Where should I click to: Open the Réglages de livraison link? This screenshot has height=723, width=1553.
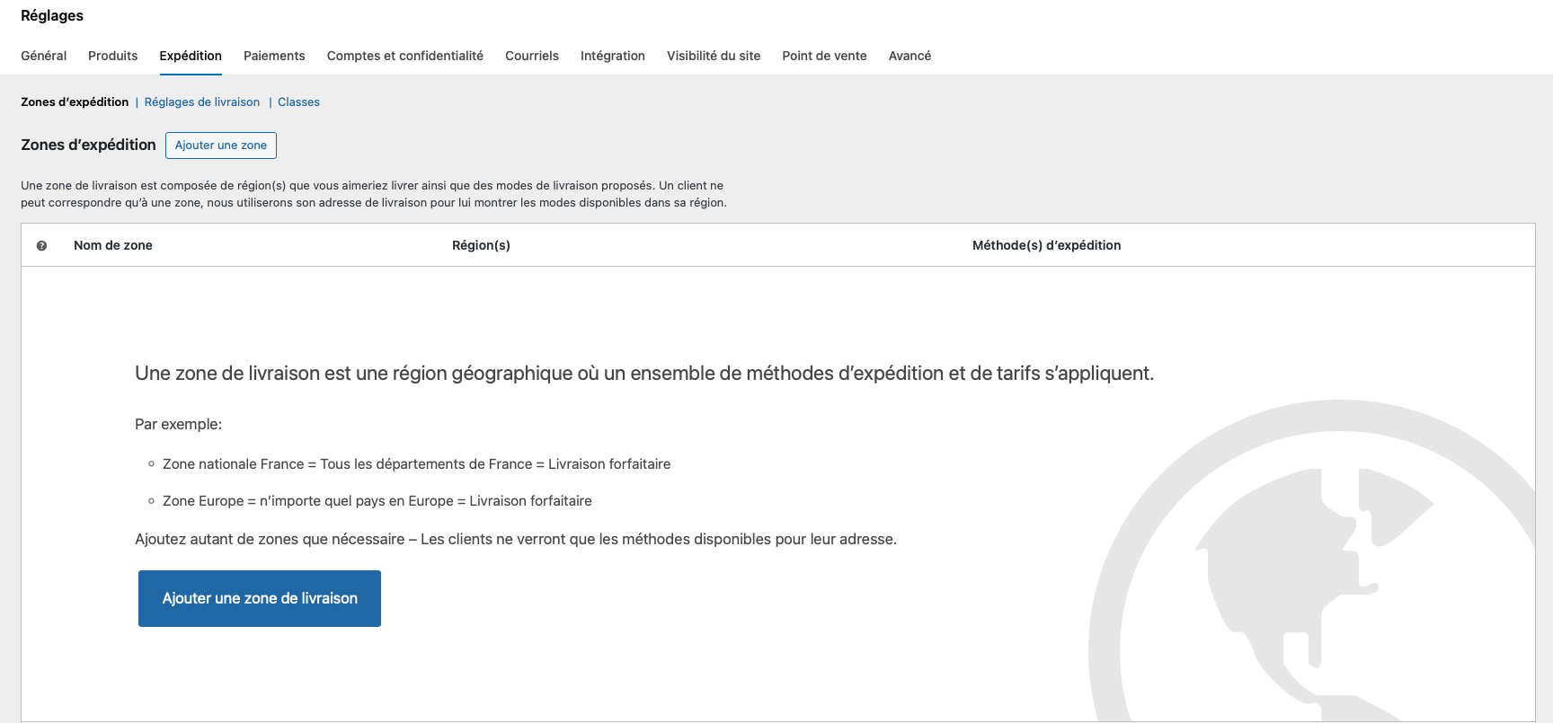point(201,102)
